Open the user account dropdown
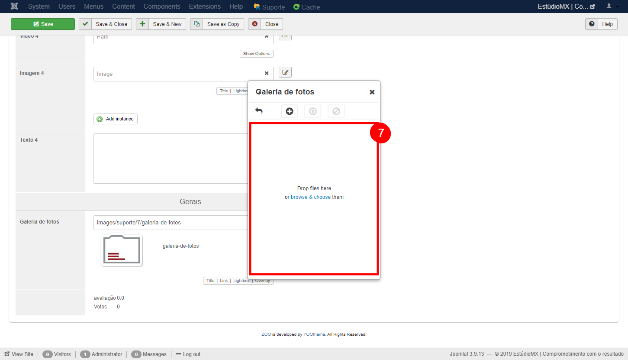This screenshot has width=628, height=360. coord(611,6)
